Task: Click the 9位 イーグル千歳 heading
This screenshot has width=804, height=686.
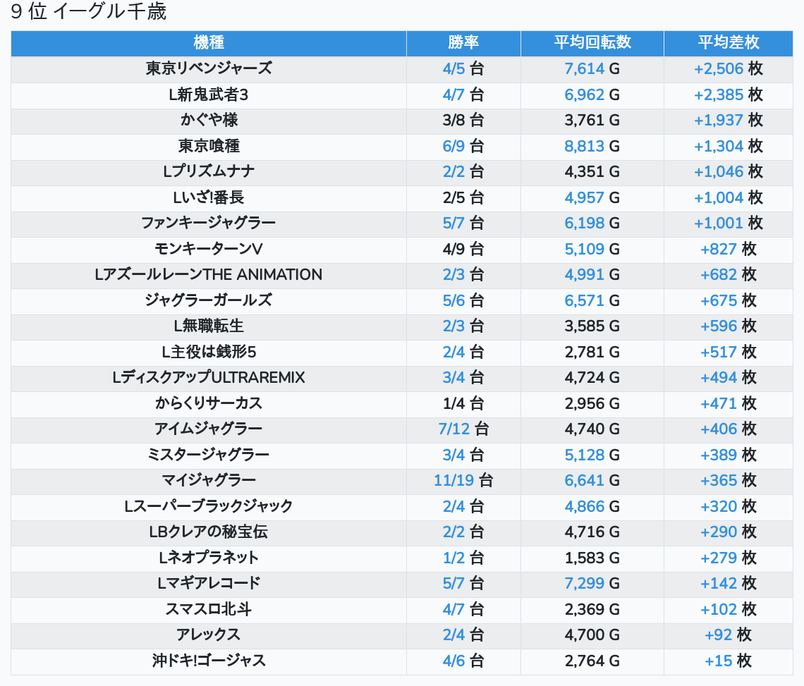Action: [x=89, y=12]
